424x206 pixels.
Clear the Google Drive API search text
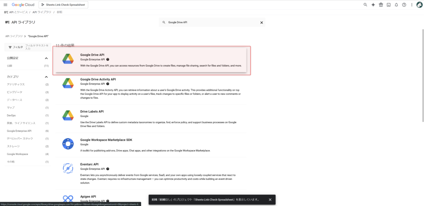tap(261, 22)
